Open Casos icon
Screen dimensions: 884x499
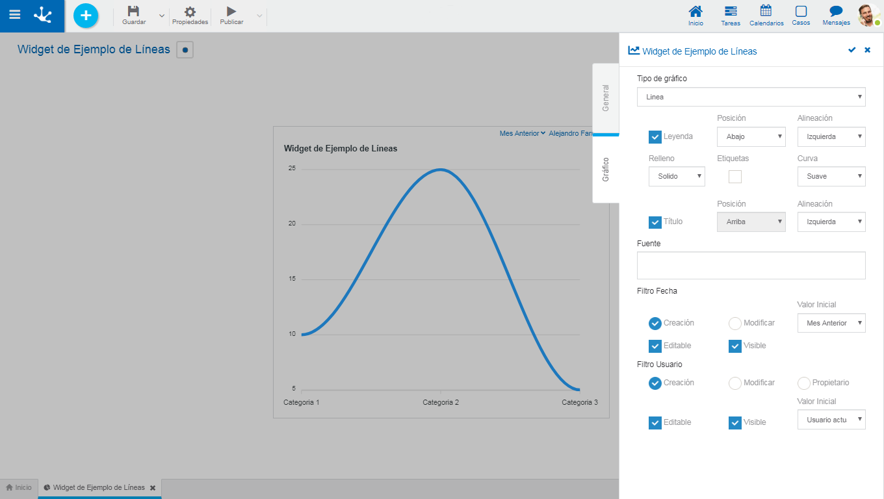[801, 11]
